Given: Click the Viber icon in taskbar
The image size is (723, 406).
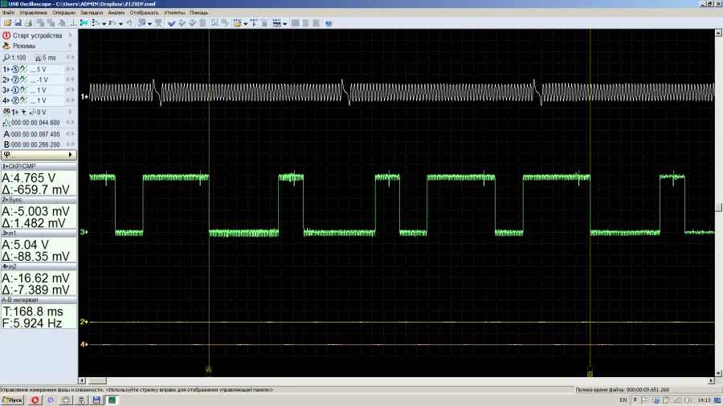Looking at the screenshot, I should (51, 400).
